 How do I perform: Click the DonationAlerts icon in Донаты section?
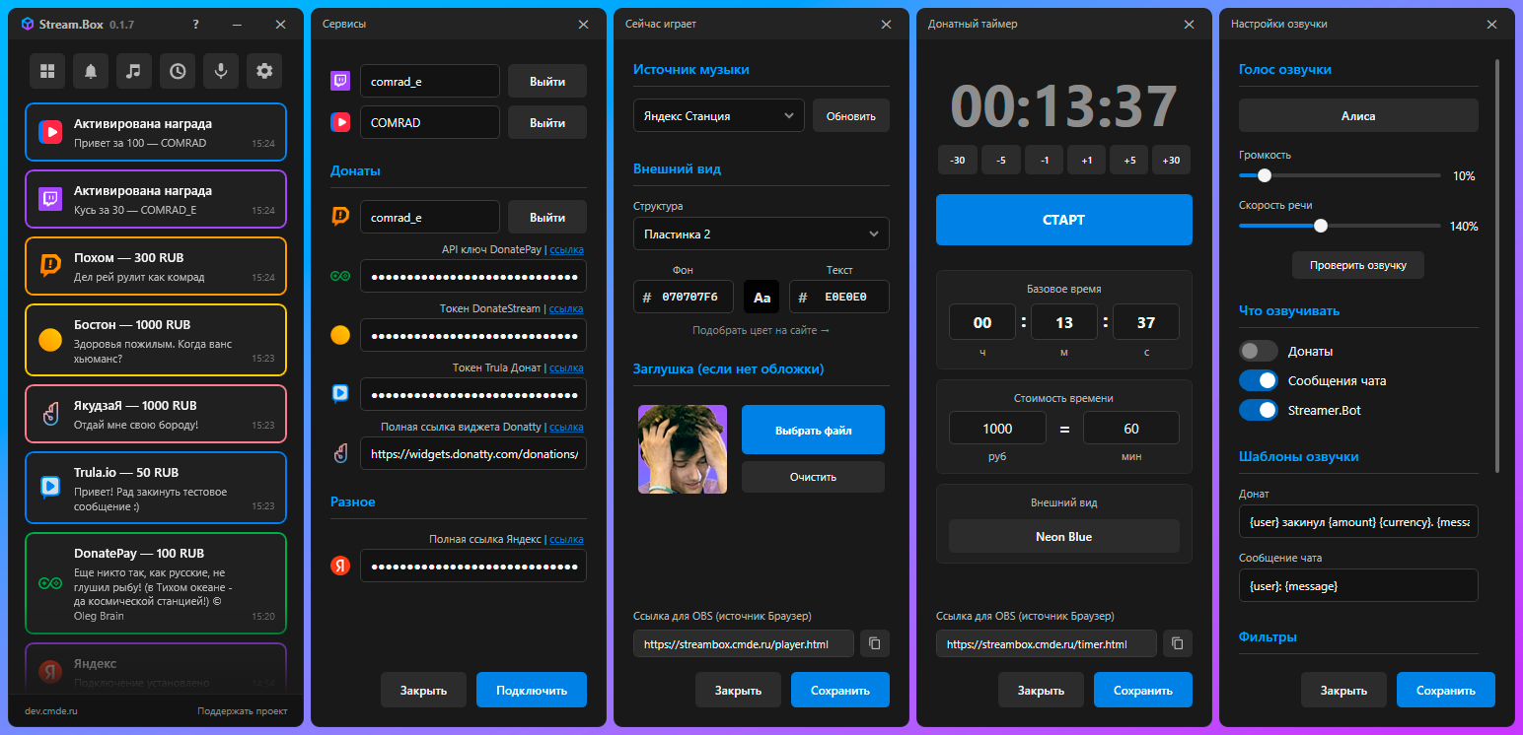click(340, 216)
